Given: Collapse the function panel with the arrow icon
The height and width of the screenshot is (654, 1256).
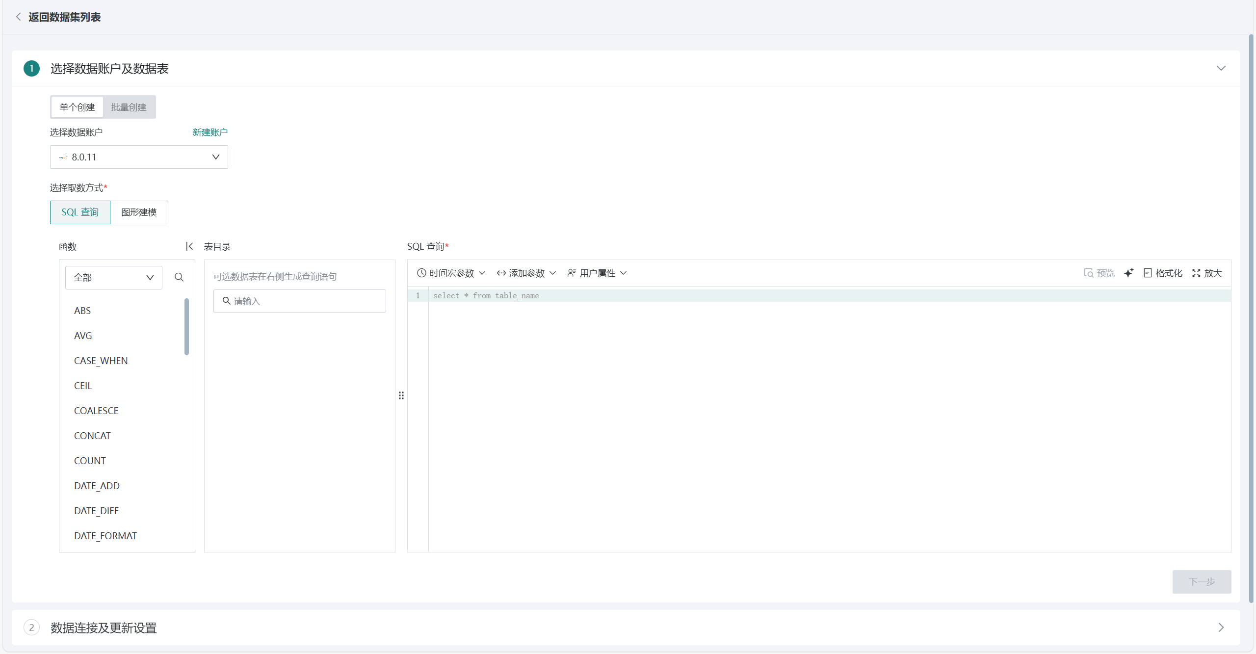Looking at the screenshot, I should point(189,246).
